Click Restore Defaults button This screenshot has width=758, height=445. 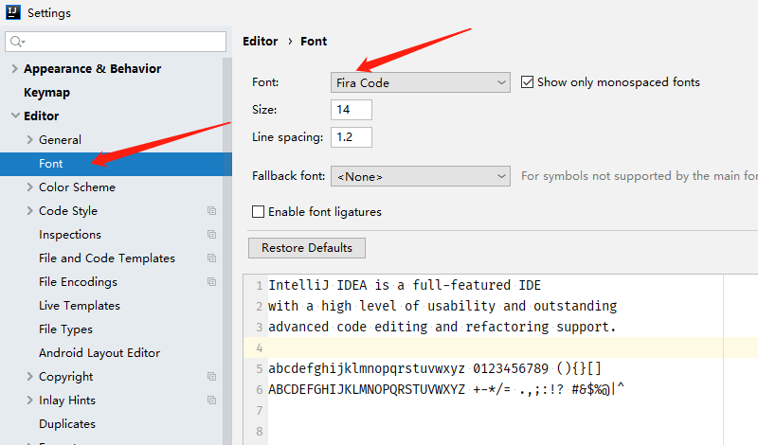(x=306, y=248)
